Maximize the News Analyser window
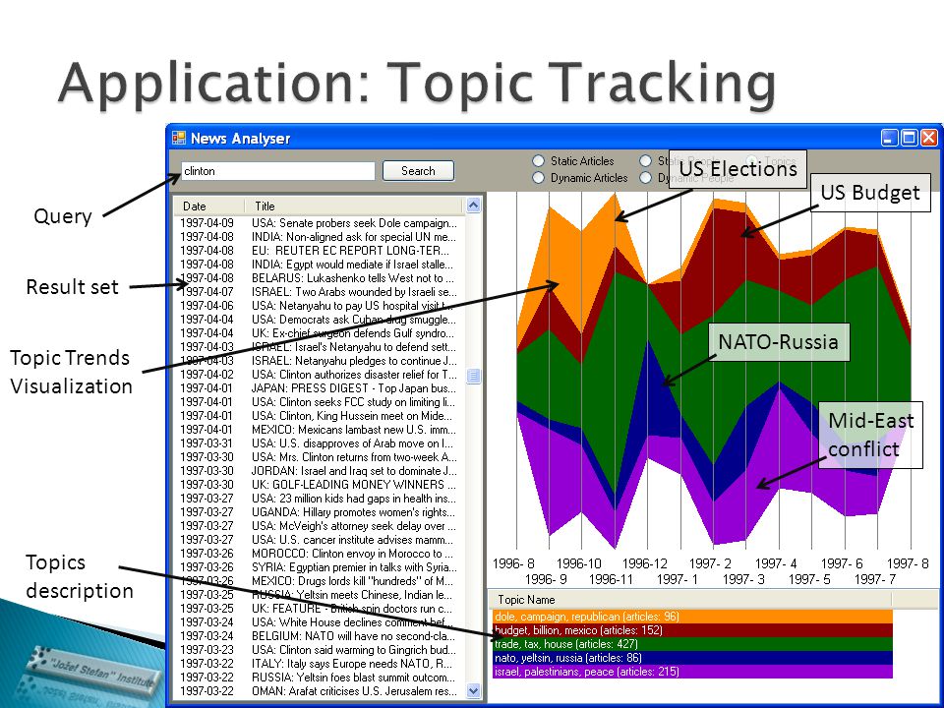 point(909,138)
